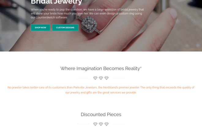Click right diamond icon under Imagination heading

tap(107, 78)
